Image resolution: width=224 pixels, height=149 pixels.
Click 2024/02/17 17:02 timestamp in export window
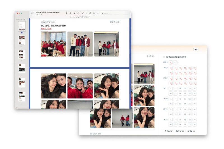pos(95,134)
